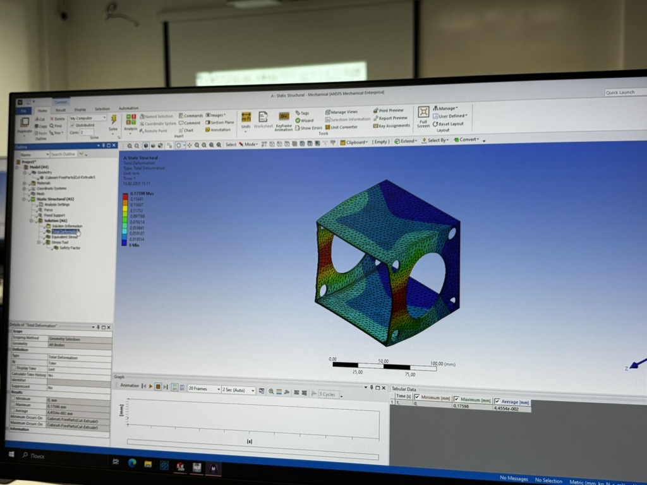Click the pan arrows icon in graphics toolbar
Image resolution: width=647 pixels, height=485 pixels.
click(190, 145)
